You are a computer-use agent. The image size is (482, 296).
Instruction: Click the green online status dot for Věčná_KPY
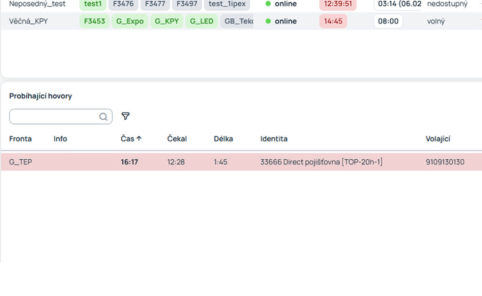[268, 21]
